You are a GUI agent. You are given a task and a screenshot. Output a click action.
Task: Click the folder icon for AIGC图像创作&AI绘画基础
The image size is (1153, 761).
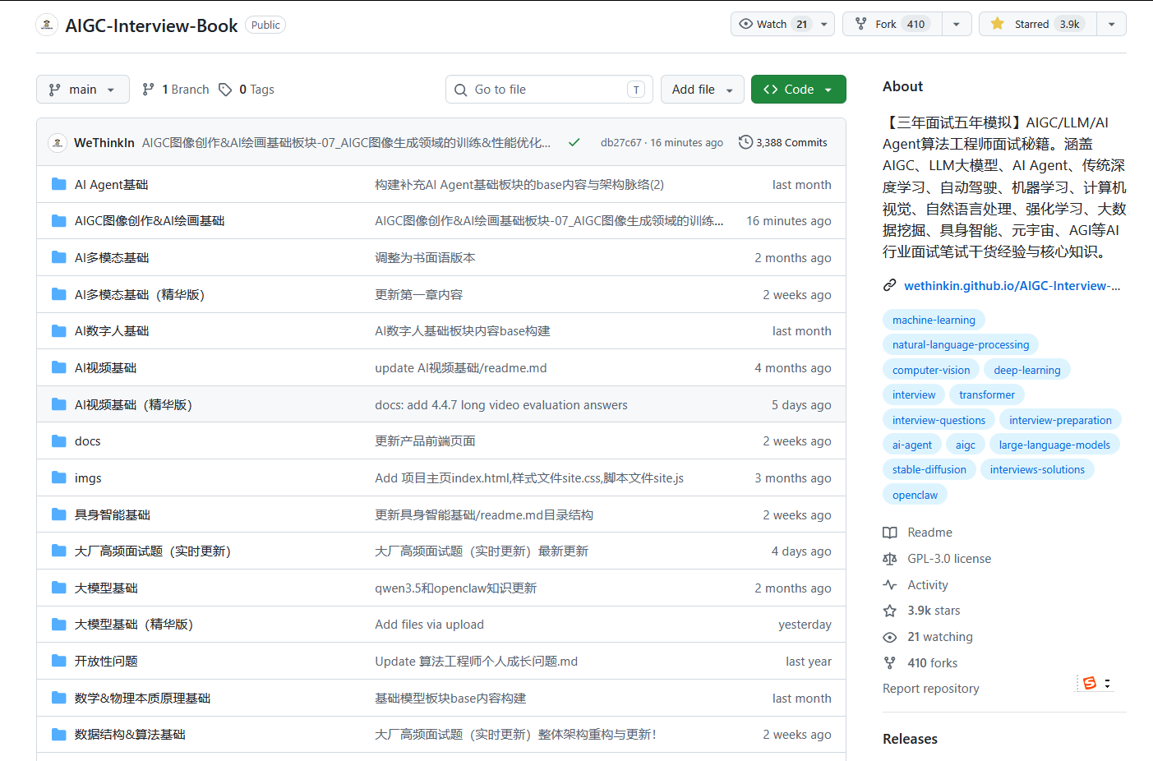[59, 221]
